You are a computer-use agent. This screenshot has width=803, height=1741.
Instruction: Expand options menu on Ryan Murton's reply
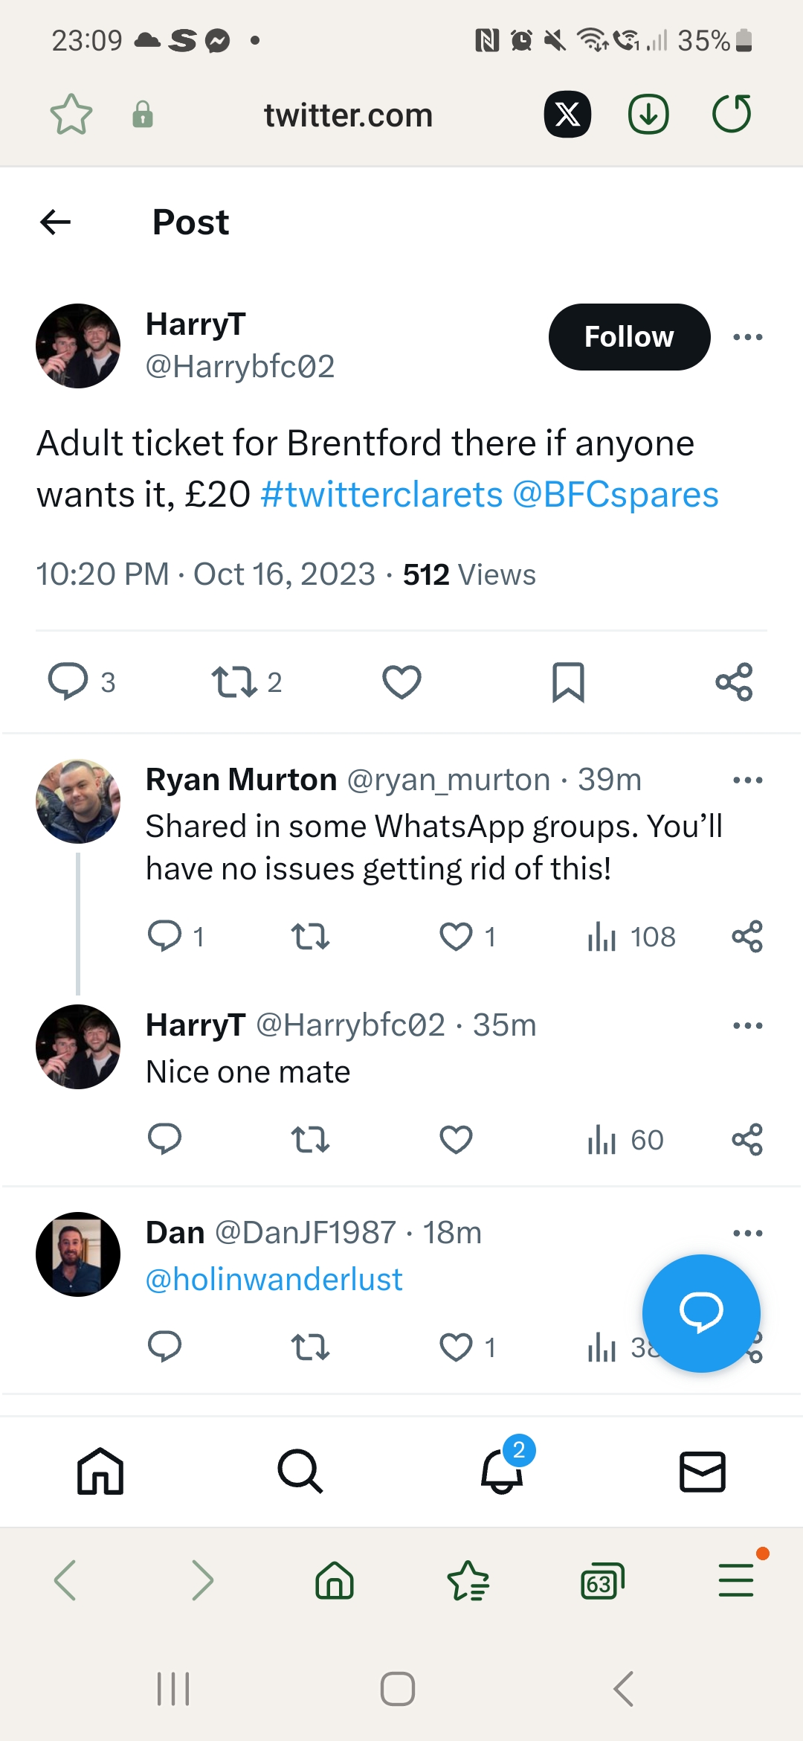[x=747, y=780]
